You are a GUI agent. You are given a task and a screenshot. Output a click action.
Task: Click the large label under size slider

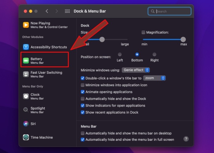point(125,44)
